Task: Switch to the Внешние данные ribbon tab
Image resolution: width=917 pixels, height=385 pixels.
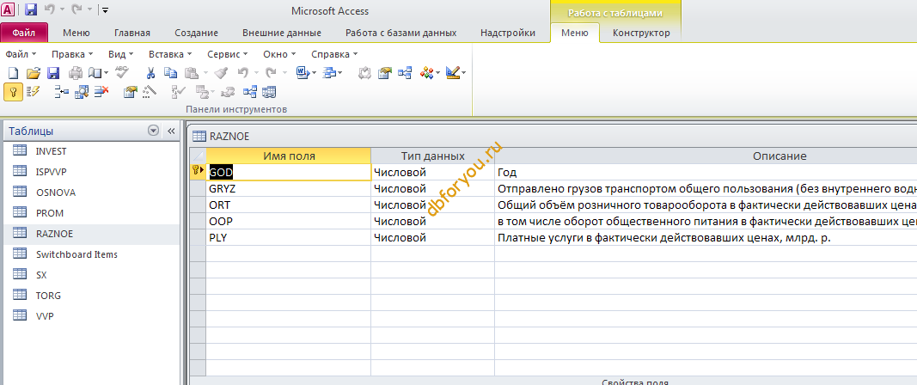Action: (282, 33)
